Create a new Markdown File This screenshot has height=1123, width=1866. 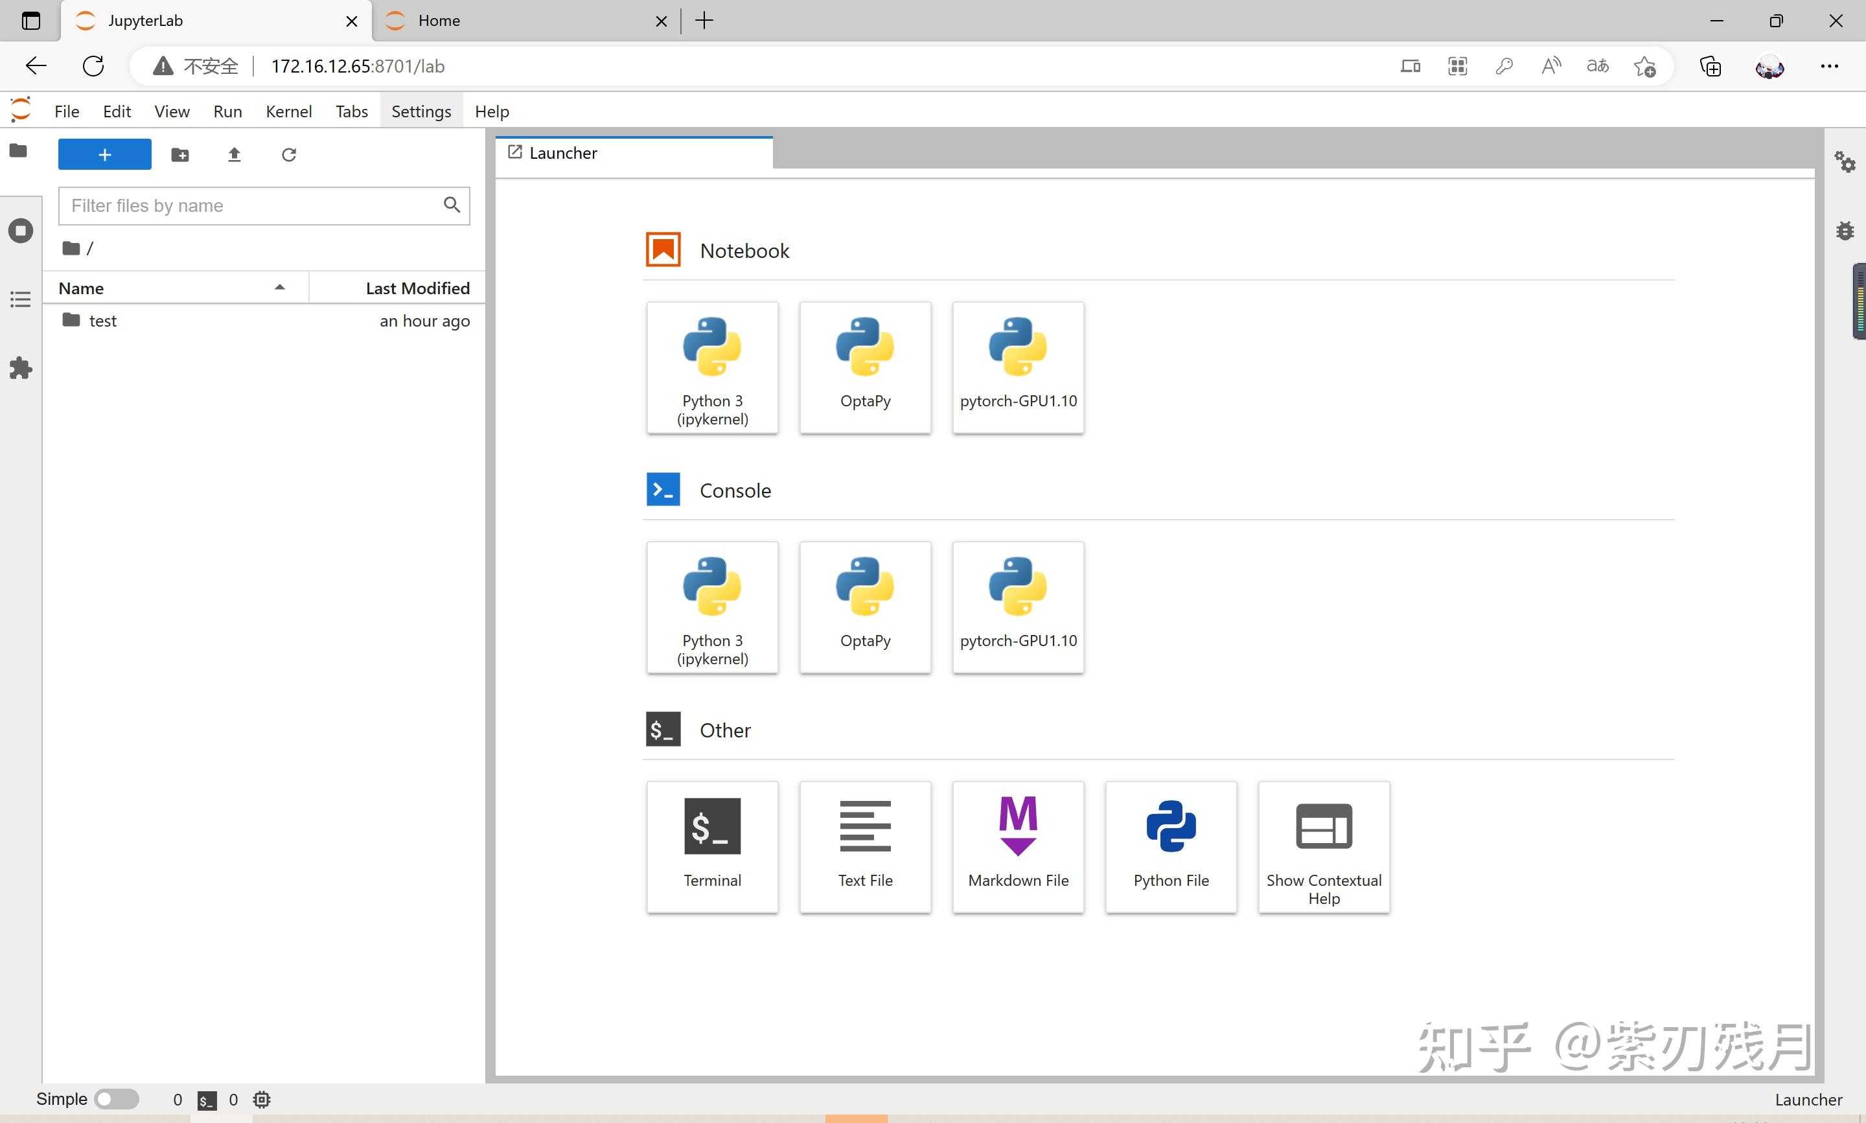click(1017, 846)
